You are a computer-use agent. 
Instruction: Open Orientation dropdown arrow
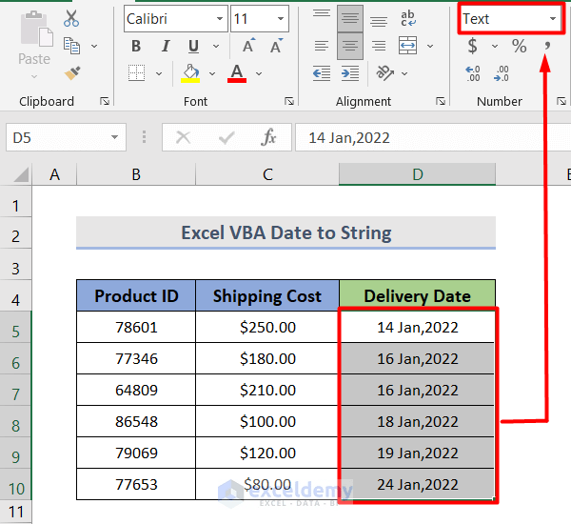pos(404,73)
